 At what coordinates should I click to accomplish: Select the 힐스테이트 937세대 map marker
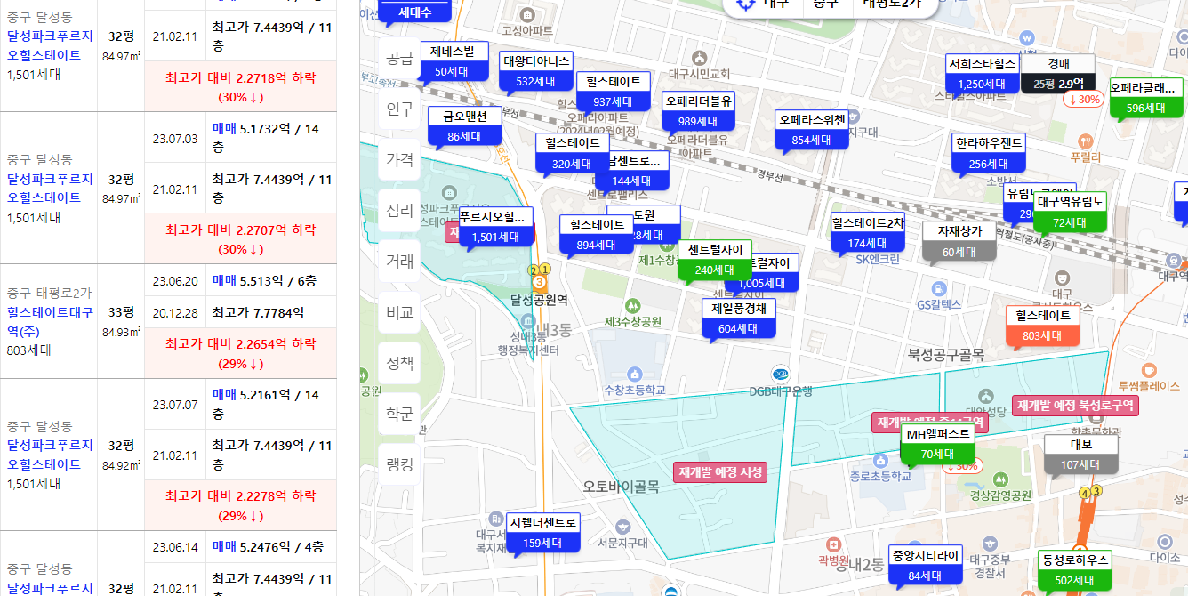[x=613, y=92]
